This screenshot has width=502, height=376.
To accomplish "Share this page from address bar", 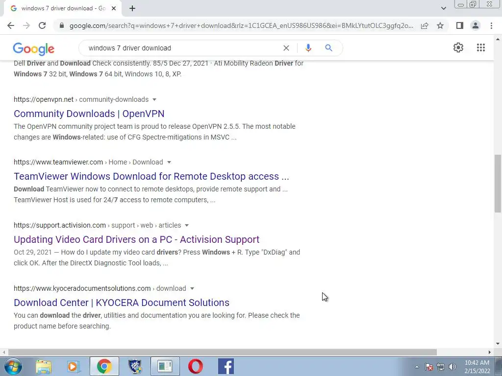I will pos(425,25).
